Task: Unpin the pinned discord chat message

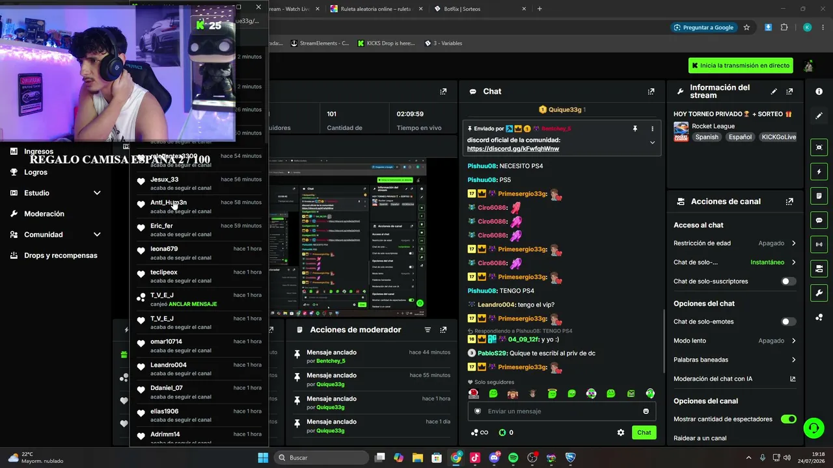Action: point(635,129)
